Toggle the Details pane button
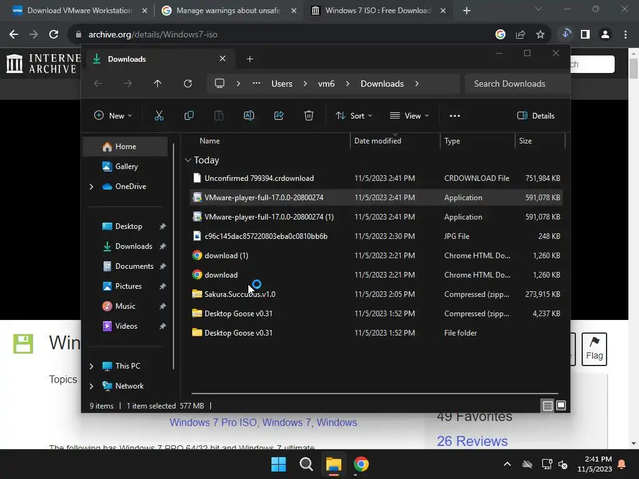This screenshot has height=479, width=639. coord(535,115)
